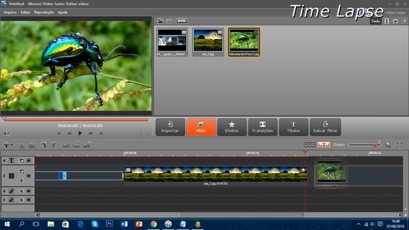Viewport: 409px width, 230px height.
Task: Mute audio track 2
Action: pyautogui.click(x=22, y=191)
